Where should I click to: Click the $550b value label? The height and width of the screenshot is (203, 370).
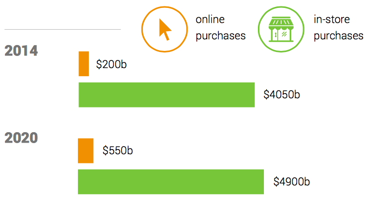(118, 151)
